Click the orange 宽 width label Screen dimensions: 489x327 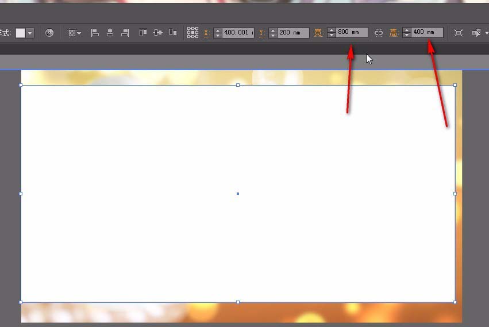tap(318, 32)
